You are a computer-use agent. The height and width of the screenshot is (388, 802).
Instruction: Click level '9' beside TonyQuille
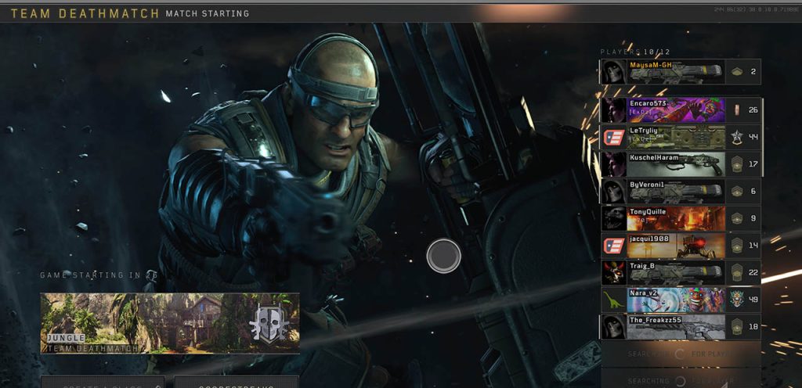point(753,218)
